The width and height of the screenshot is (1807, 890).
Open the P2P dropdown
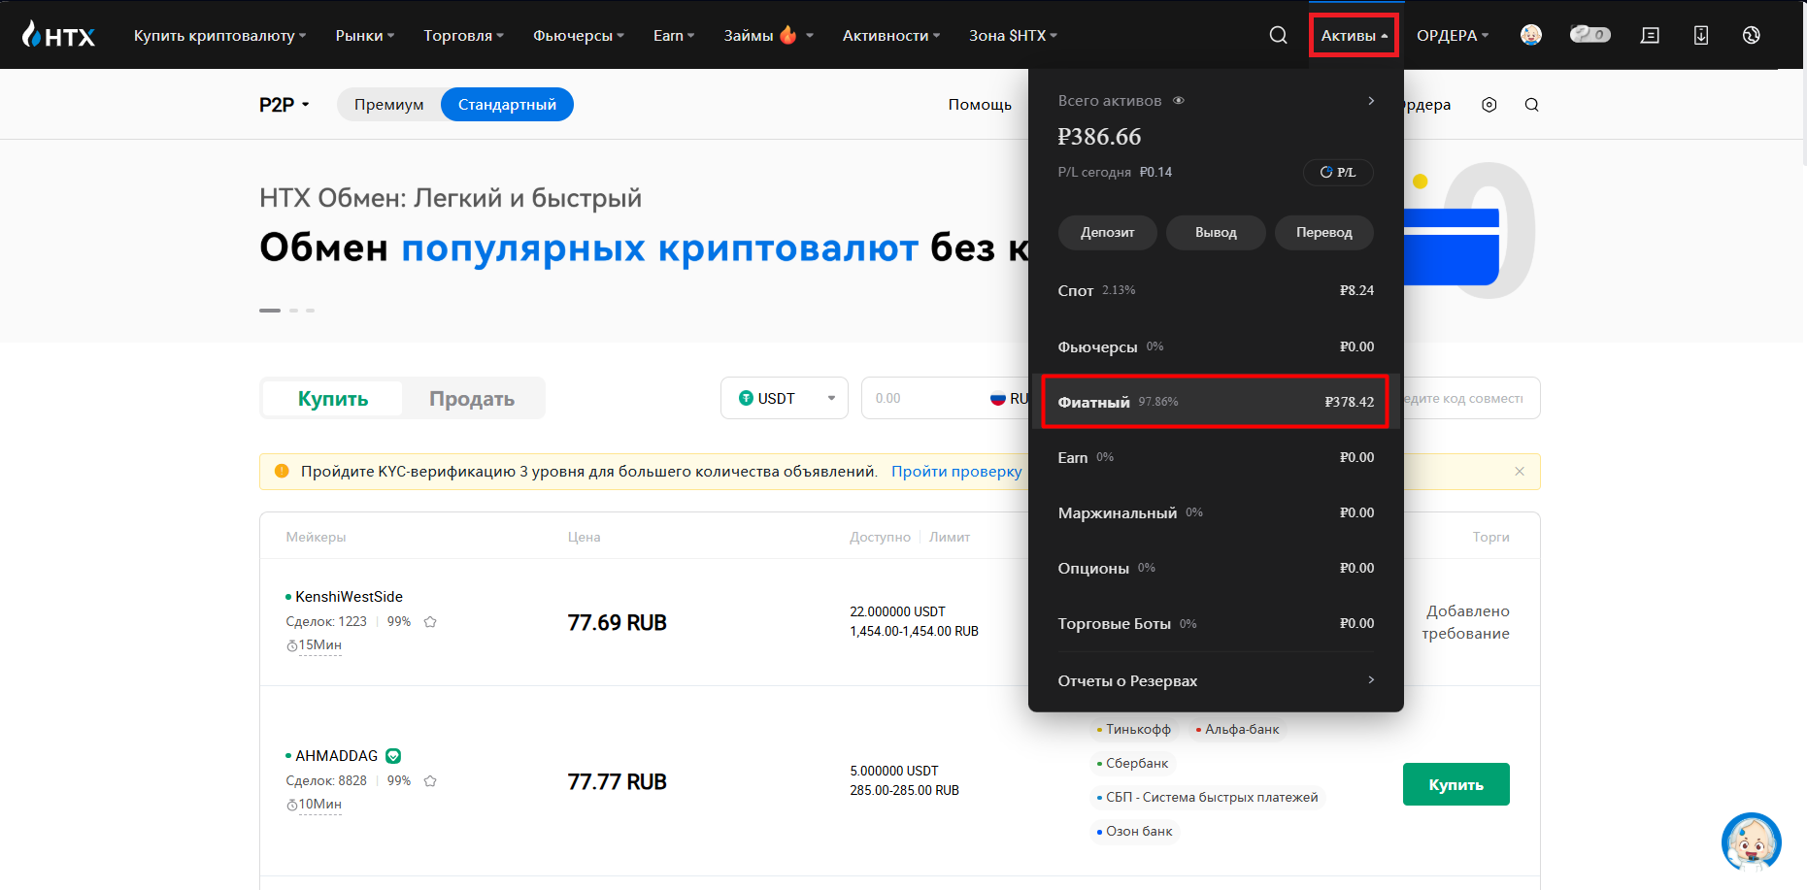284,105
